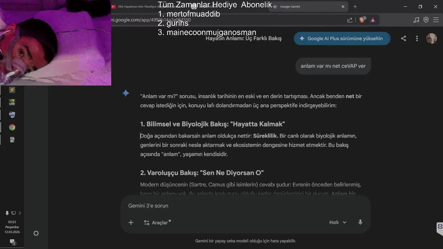
Task: Click the page share icon in the address bar
Action: tap(350, 20)
